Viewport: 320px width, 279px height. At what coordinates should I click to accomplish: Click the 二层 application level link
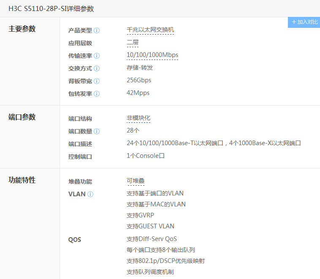(133, 43)
